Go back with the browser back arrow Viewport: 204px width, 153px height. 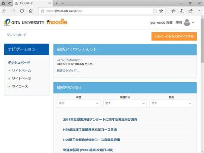click(x=5, y=11)
